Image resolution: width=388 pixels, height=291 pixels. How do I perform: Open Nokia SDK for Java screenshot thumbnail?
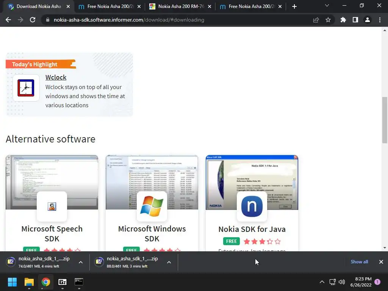tap(252, 182)
